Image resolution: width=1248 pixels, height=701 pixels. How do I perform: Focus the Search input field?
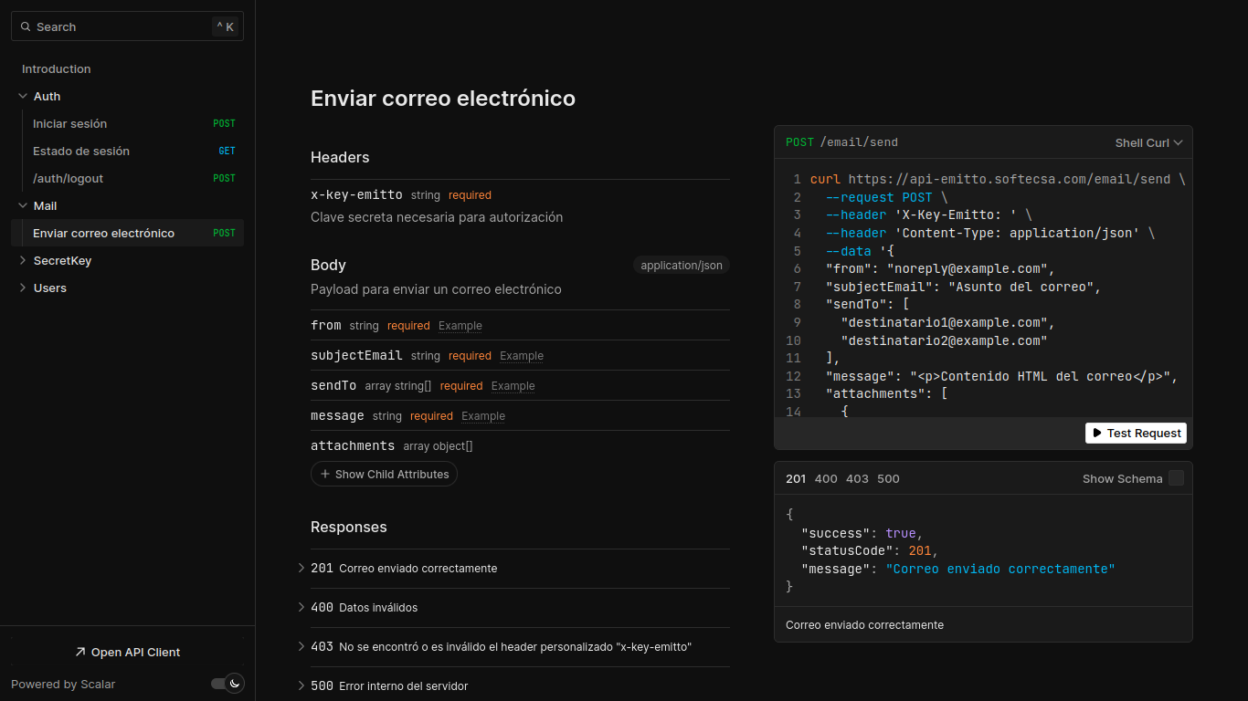point(127,26)
